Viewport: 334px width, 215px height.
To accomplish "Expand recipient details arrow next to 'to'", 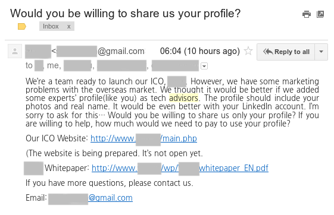I will [x=204, y=66].
